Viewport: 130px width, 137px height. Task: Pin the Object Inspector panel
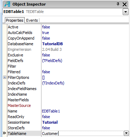118,4
